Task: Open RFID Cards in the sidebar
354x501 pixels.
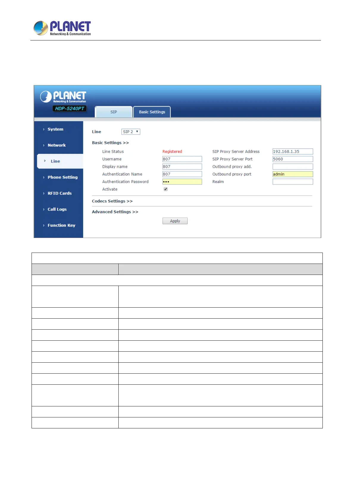Action: click(x=59, y=193)
